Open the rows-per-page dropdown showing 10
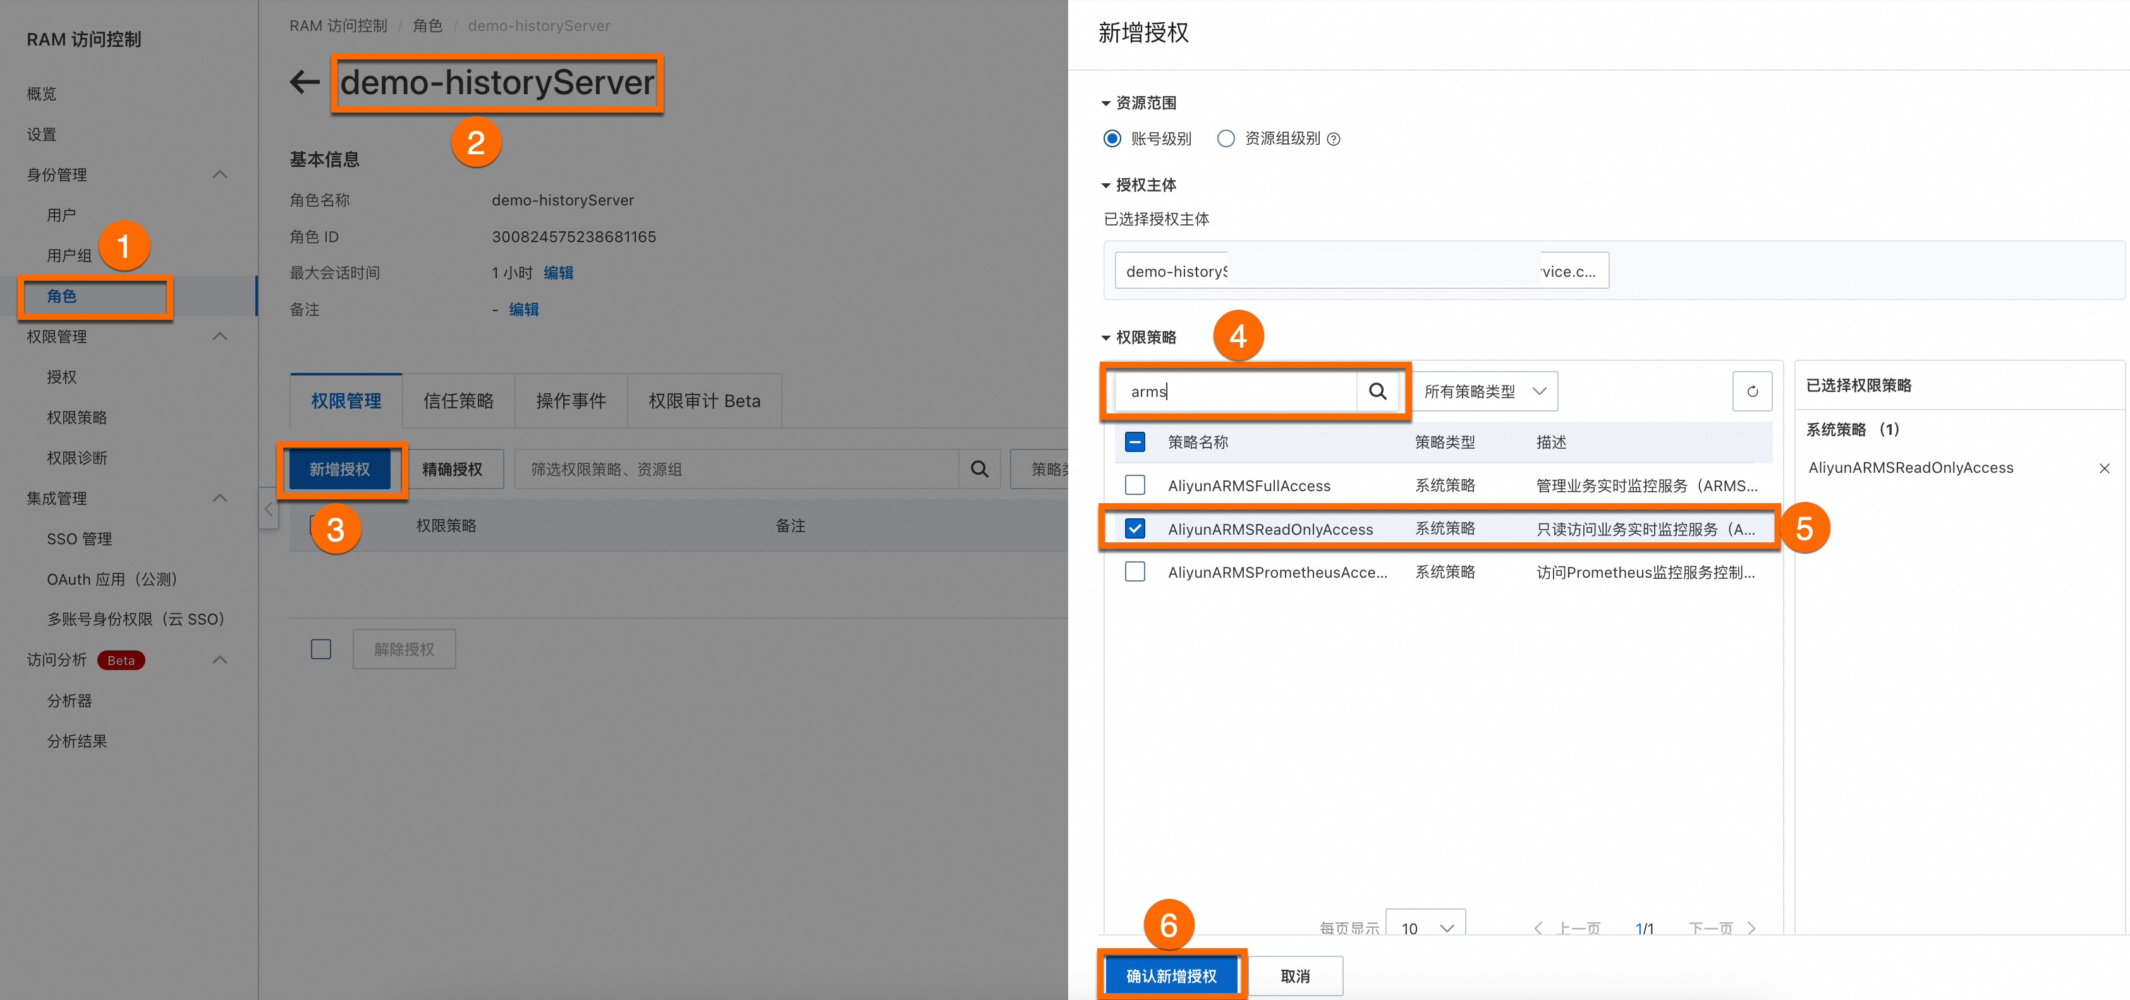 (x=1425, y=927)
